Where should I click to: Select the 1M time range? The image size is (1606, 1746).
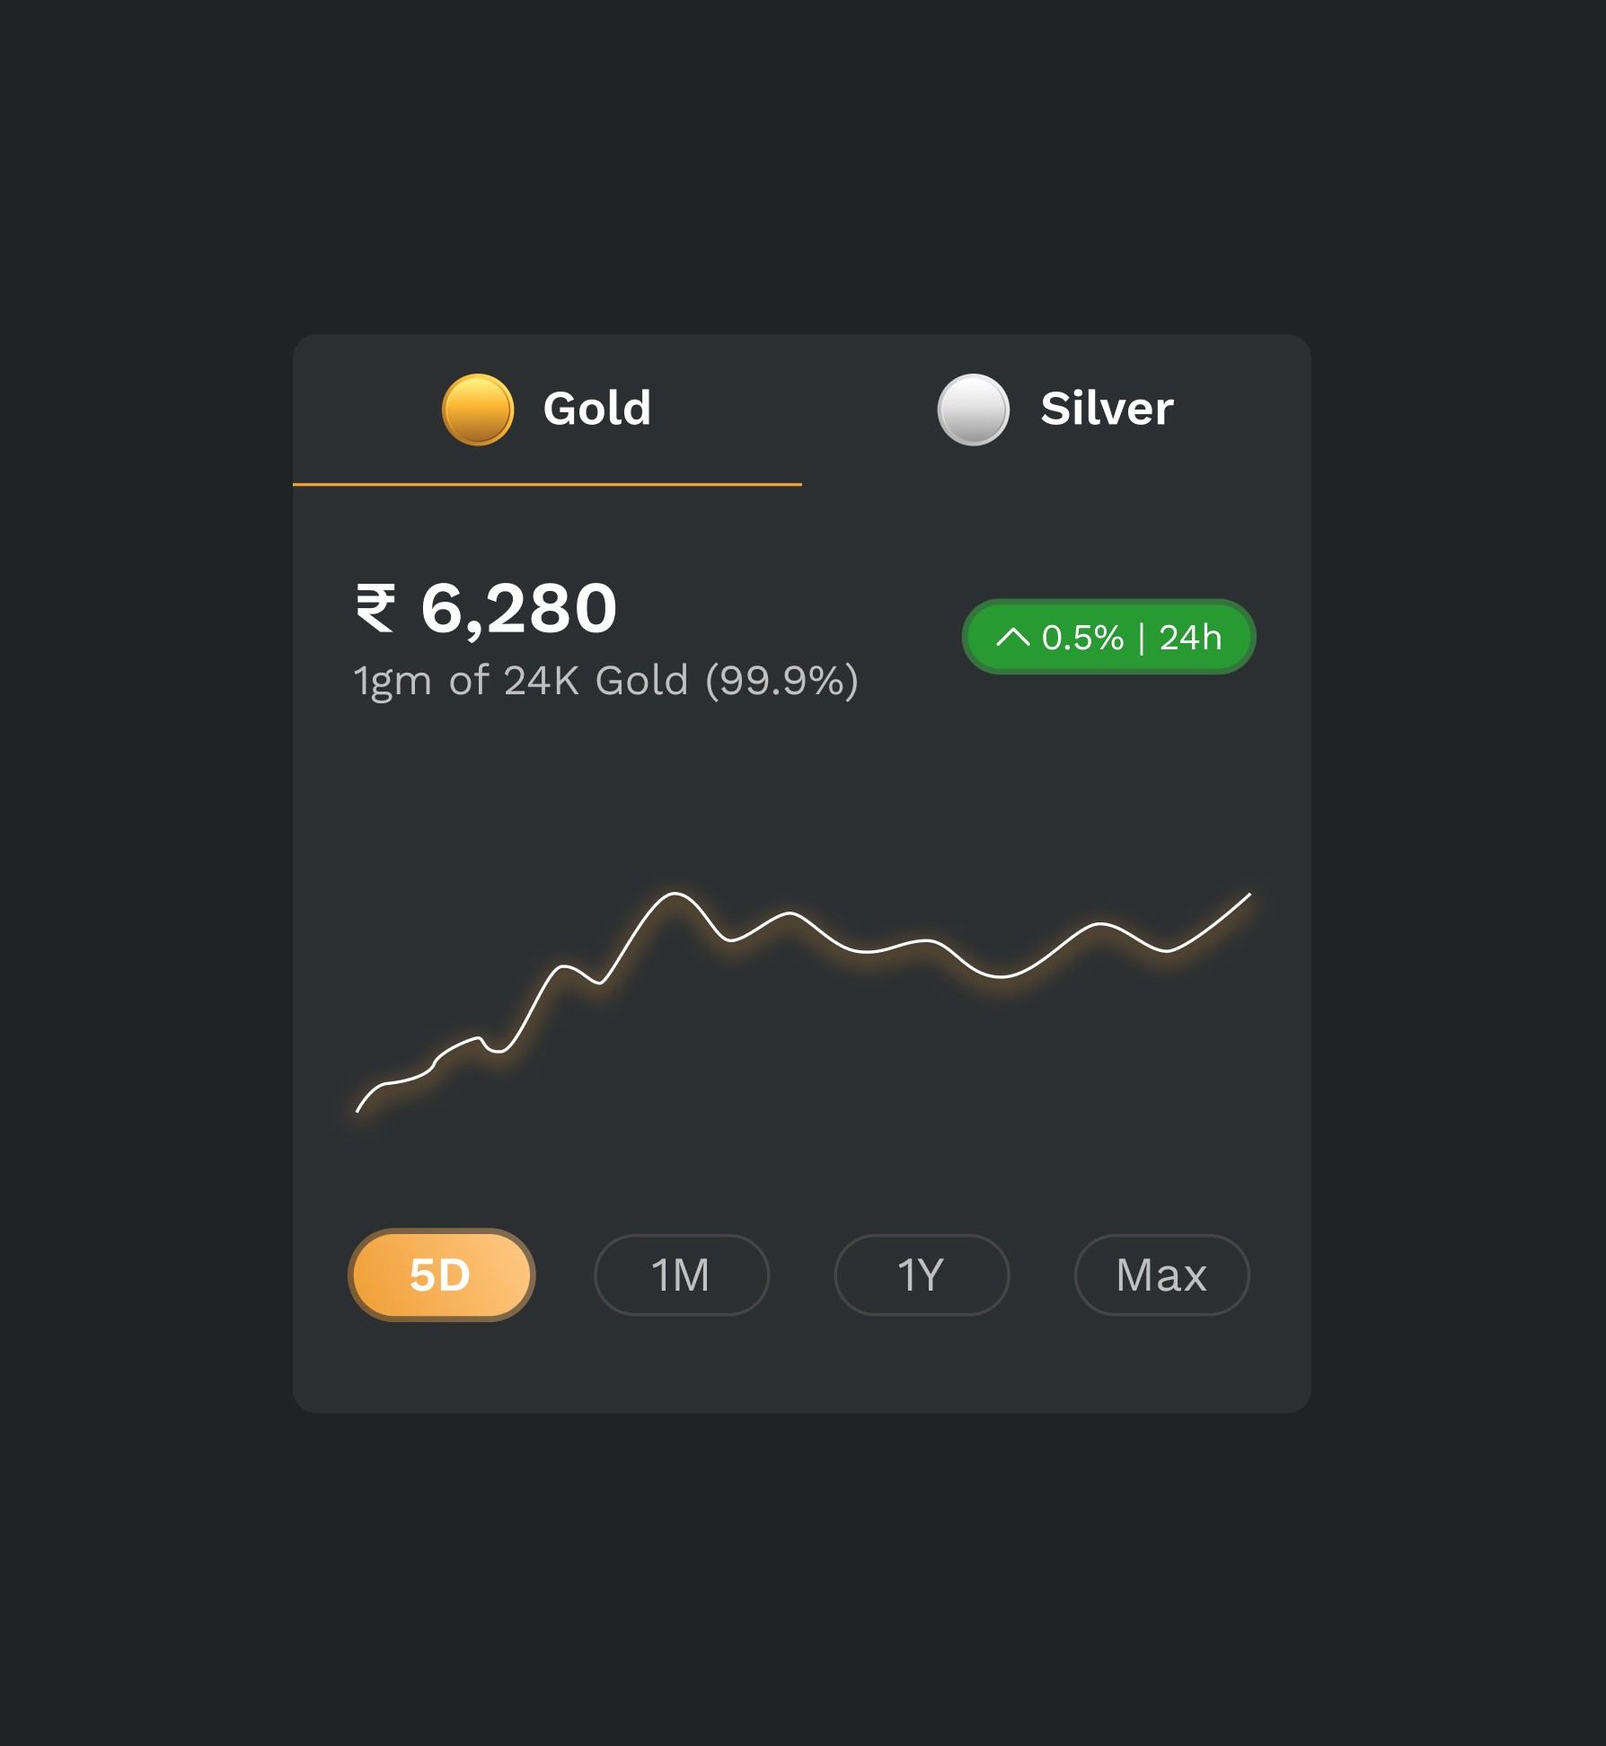[x=682, y=1274]
